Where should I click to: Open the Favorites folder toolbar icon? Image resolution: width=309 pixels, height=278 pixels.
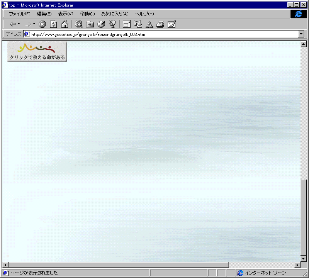(x=90, y=24)
